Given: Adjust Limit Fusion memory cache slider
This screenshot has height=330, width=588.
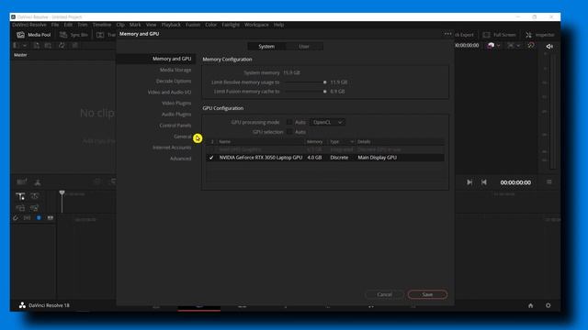Looking at the screenshot, I should tap(324, 92).
